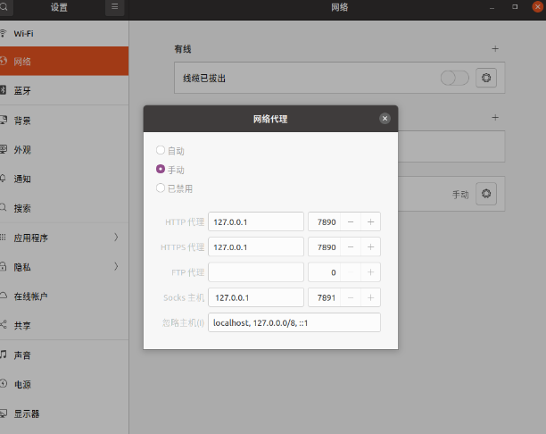Image resolution: width=546 pixels, height=434 pixels.
Task: Click the 忽略主机 text field
Action: pyautogui.click(x=294, y=322)
